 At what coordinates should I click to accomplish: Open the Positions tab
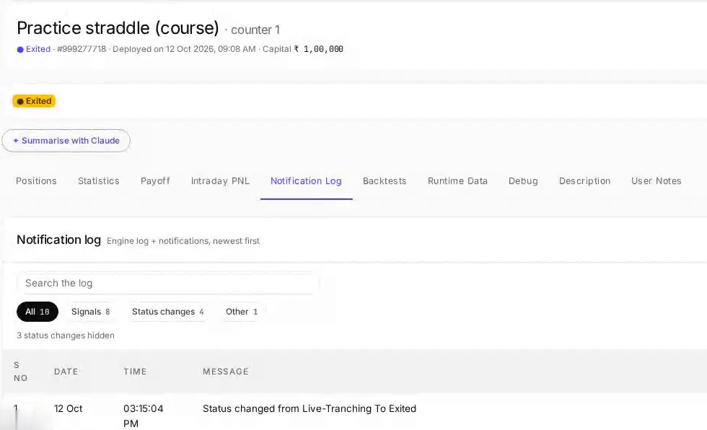36,181
